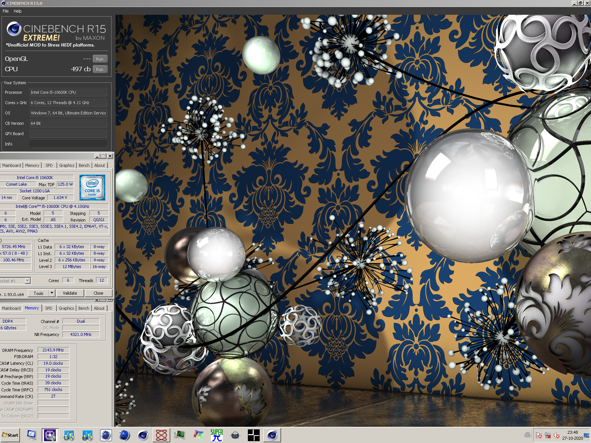The width and height of the screenshot is (591, 443).
Task: Expand the Tools dropdown arrow in CPU-Z
Action: coord(52,293)
